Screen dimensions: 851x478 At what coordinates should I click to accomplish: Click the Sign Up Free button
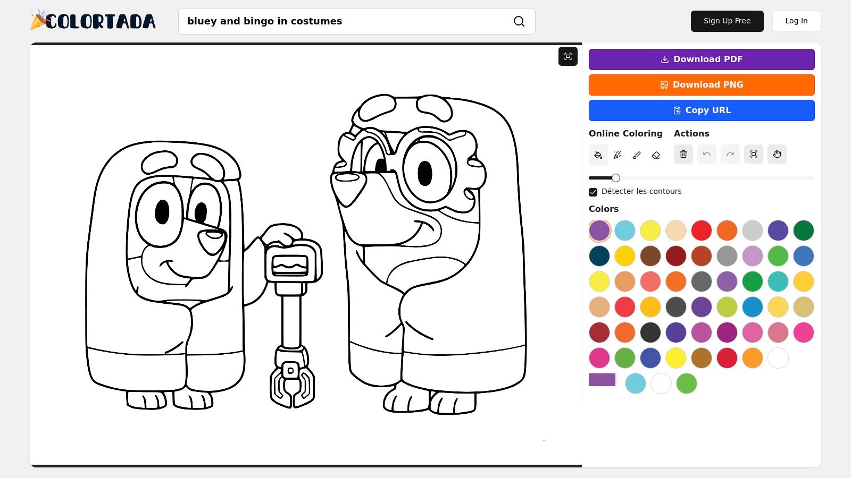(x=727, y=21)
